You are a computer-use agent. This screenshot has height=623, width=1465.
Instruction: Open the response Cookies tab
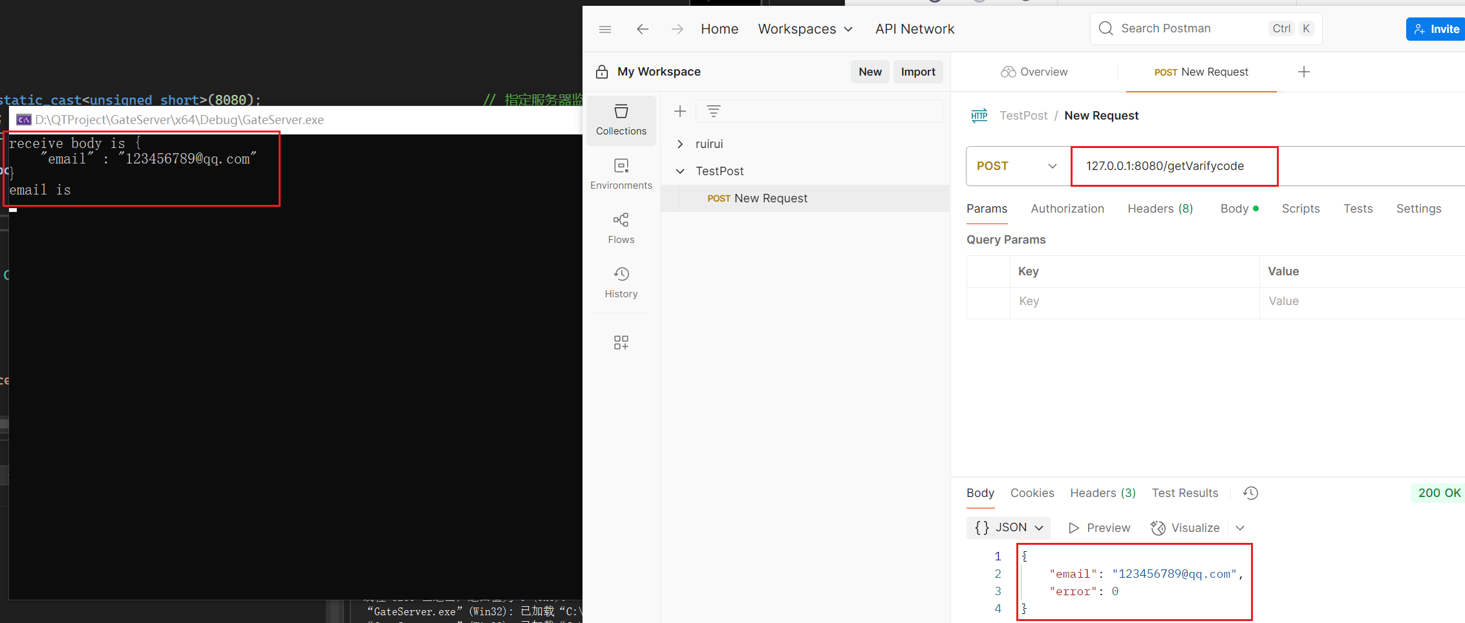click(x=1032, y=493)
